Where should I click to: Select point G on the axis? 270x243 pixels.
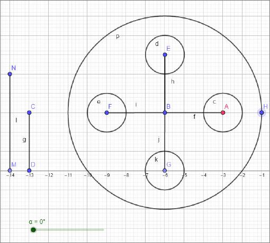point(165,171)
